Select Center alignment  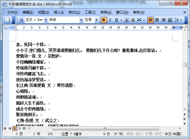click(x=157, y=20)
